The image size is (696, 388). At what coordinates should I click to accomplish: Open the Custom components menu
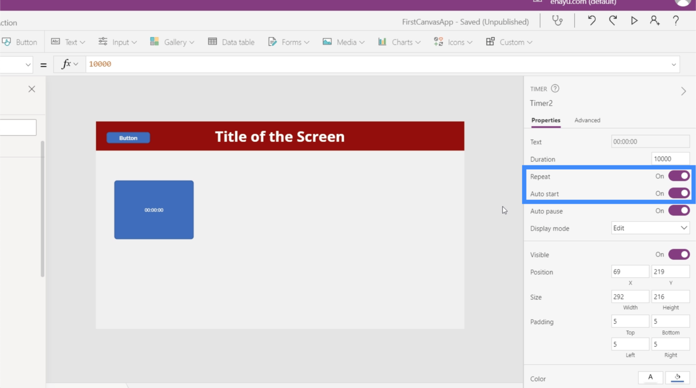[x=509, y=42]
